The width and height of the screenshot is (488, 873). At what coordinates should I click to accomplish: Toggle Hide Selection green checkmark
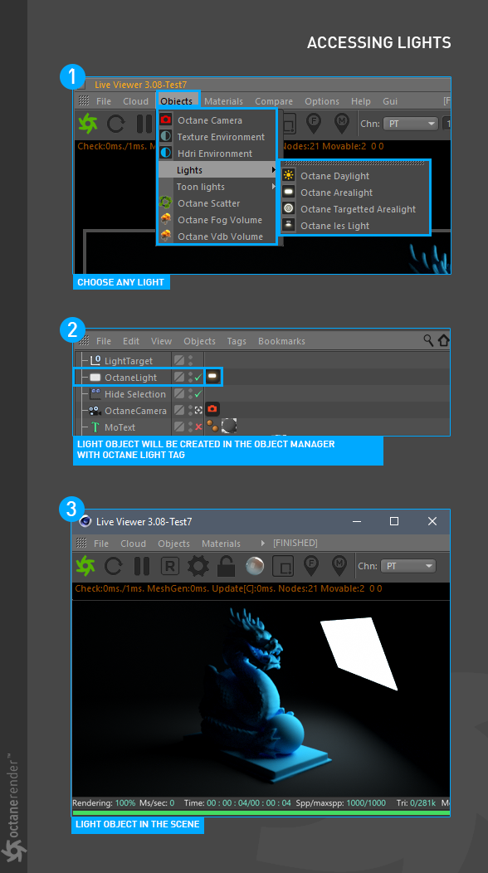[198, 394]
